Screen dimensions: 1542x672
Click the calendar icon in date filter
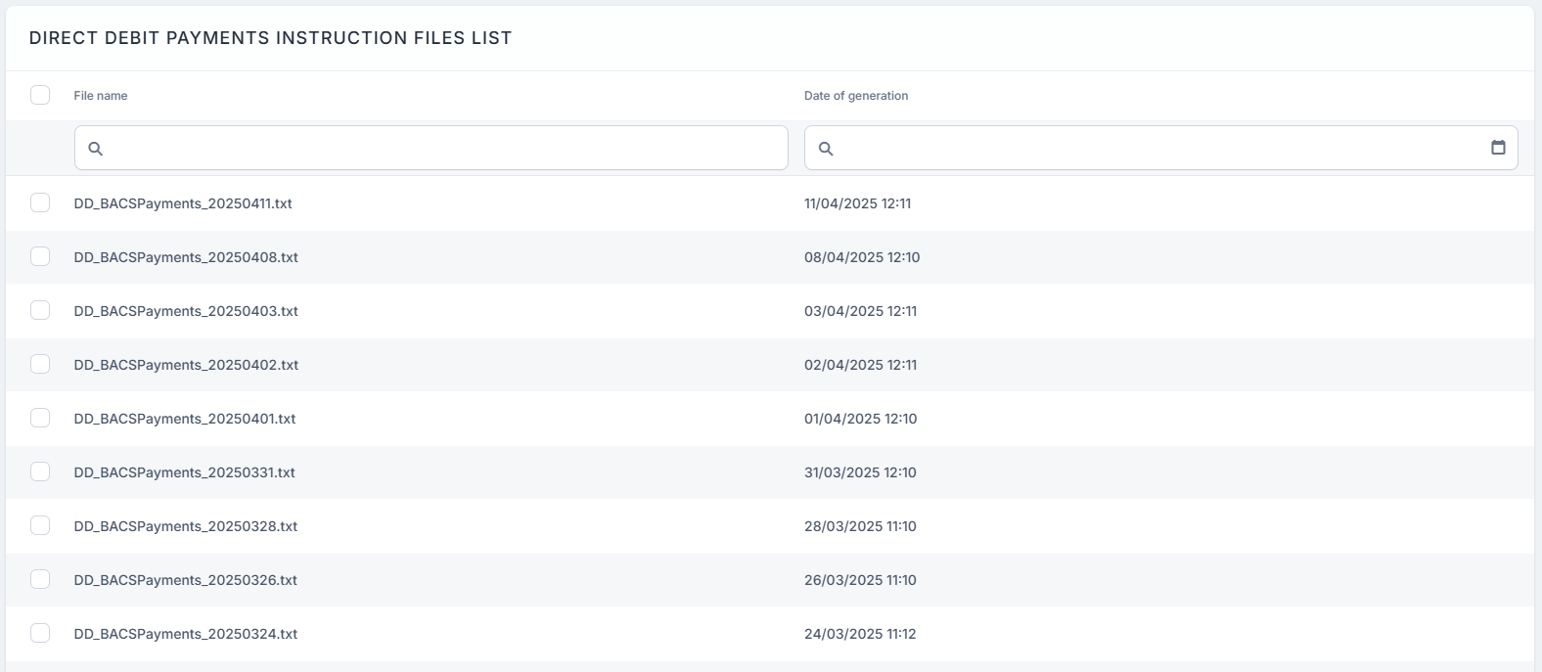coord(1498,148)
